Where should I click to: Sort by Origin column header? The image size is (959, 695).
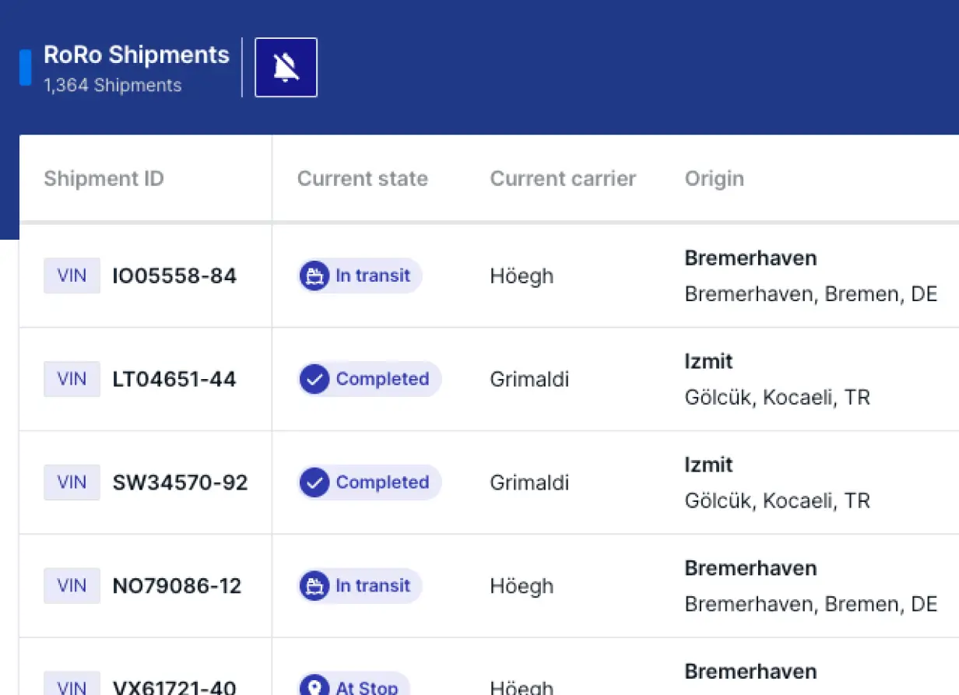[715, 178]
